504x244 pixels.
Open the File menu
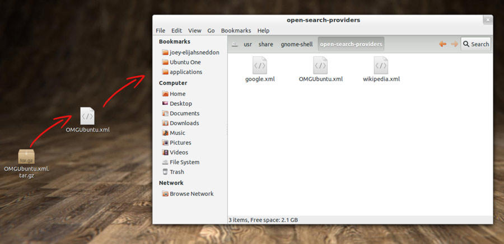pyautogui.click(x=160, y=31)
